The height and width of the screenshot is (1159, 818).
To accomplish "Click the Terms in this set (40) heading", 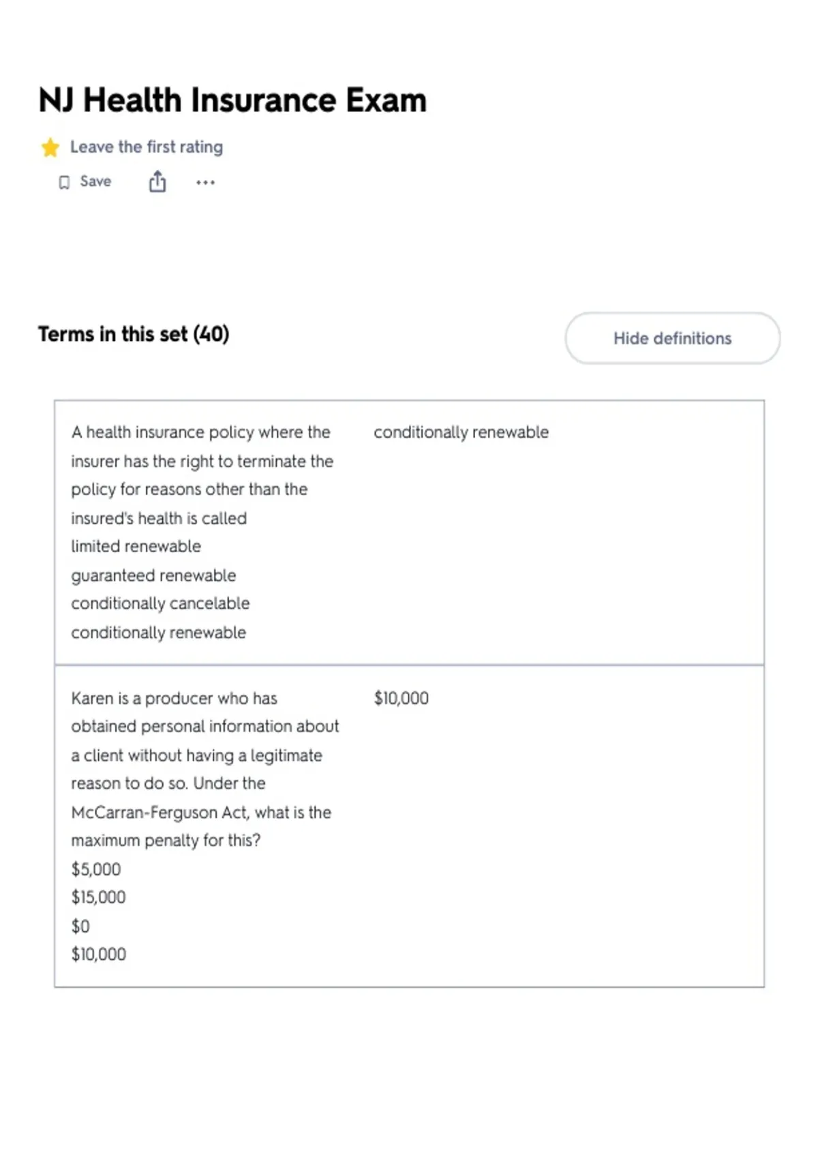I will coord(134,334).
